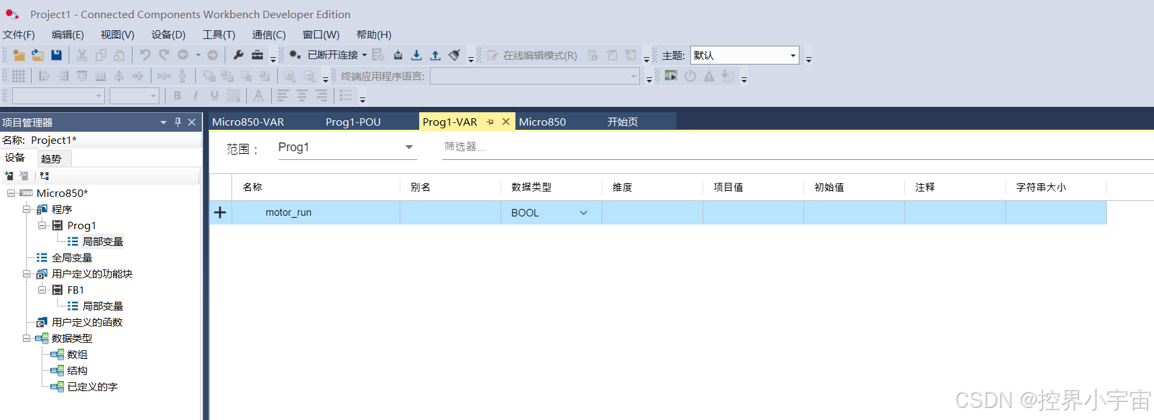Click the Upload from controller icon

pos(435,55)
